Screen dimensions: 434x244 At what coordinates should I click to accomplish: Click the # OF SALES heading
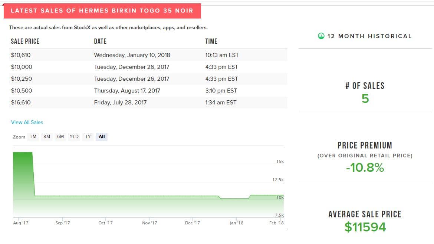365,86
